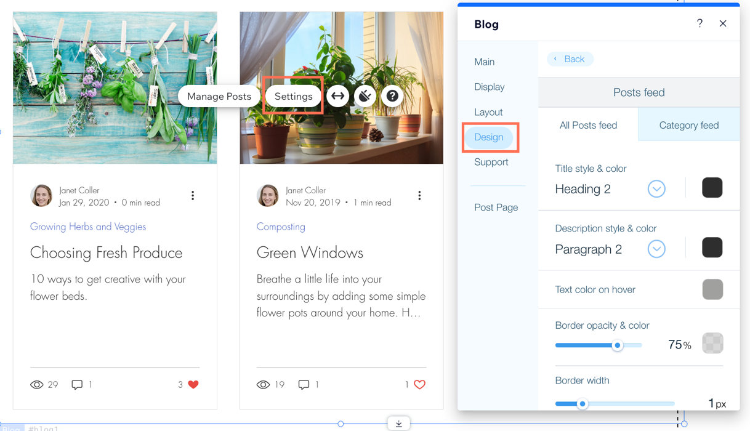Expand the Heading 2 title style dropdown
This screenshot has width=750, height=431.
point(656,189)
